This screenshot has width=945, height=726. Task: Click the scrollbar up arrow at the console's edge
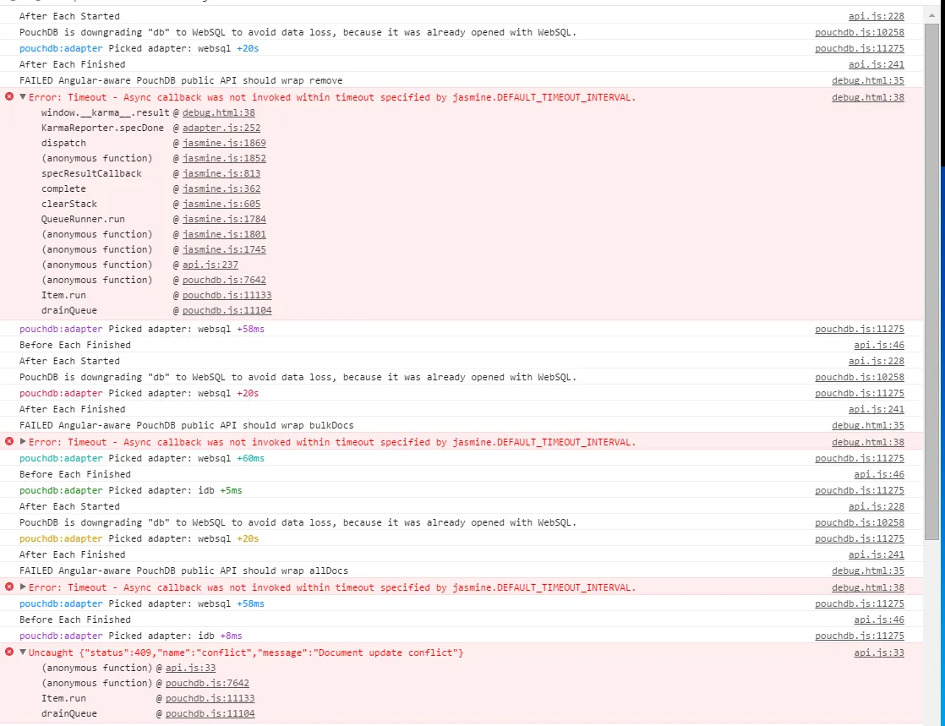[931, 16]
